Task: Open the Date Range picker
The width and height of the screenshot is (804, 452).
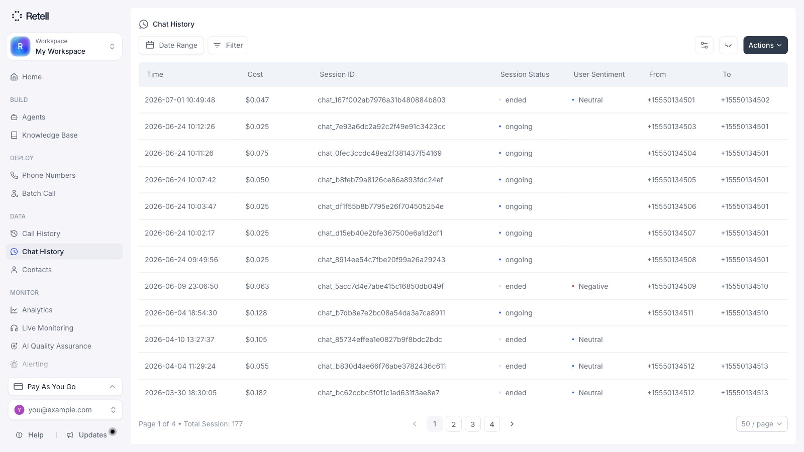Action: tap(171, 45)
